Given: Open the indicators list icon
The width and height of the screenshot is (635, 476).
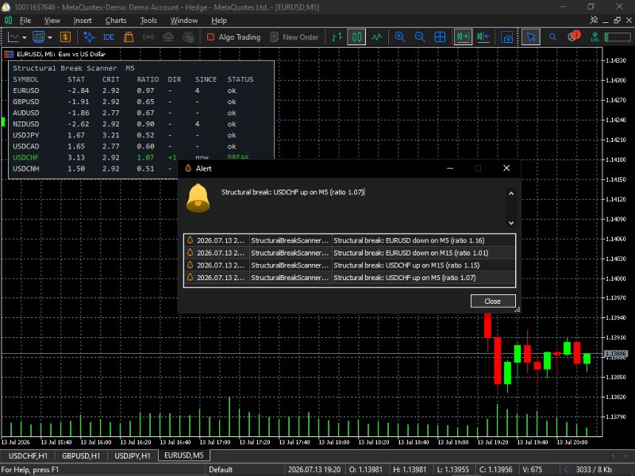Looking at the screenshot, I should point(38,36).
